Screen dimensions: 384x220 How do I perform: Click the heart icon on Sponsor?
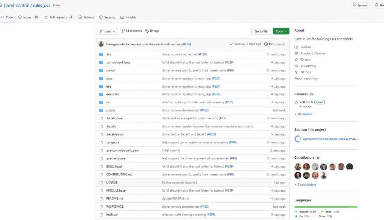coord(354,5)
